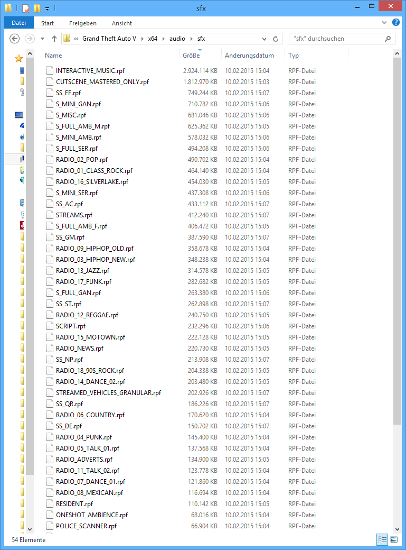The image size is (406, 550).
Task: Sort by the Änderungsdatum column header
Action: click(x=249, y=56)
